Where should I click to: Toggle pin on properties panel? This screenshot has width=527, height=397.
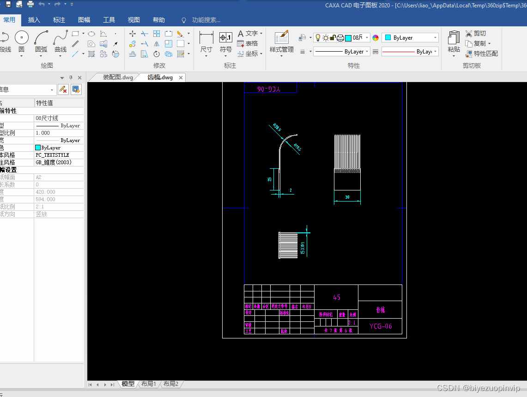coord(71,77)
